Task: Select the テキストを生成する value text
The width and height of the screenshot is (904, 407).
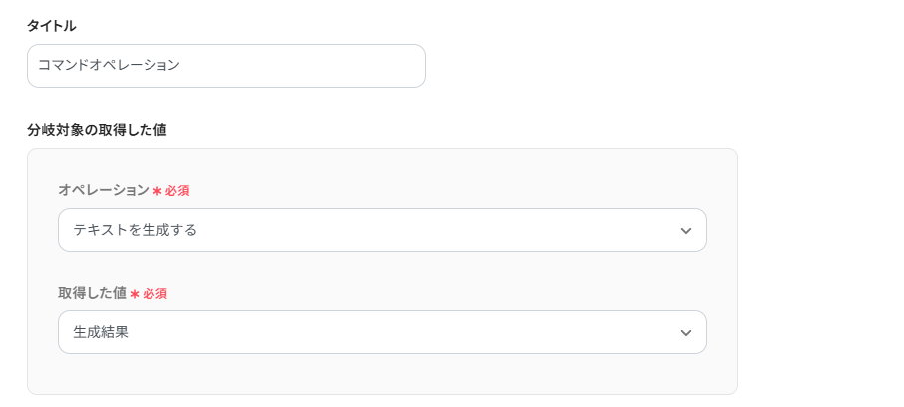Action: coord(135,230)
